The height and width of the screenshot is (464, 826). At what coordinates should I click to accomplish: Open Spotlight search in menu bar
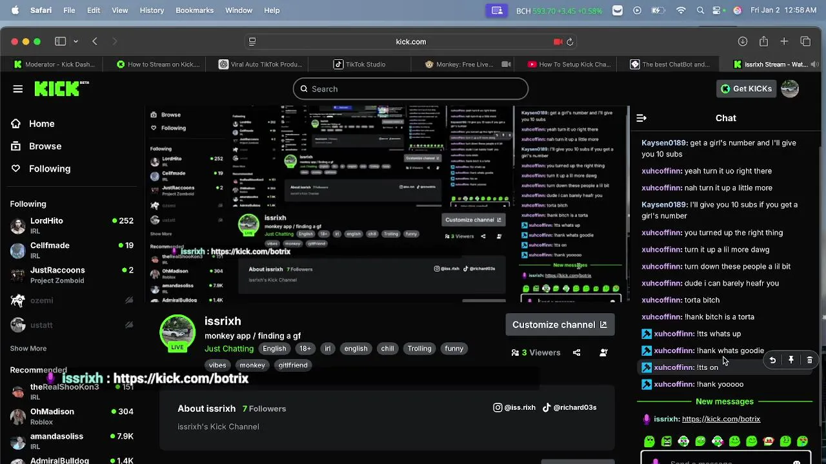(x=700, y=10)
